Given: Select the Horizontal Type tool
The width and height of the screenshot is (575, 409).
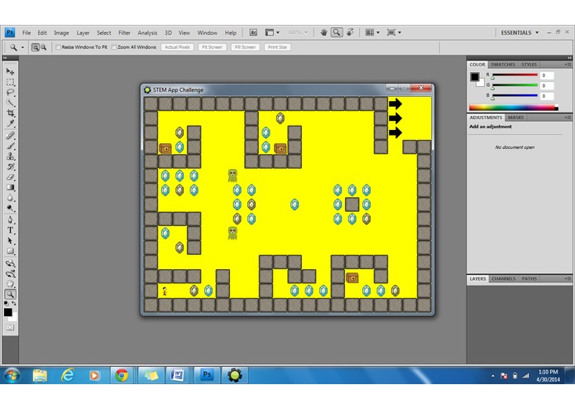Looking at the screenshot, I should 10,230.
